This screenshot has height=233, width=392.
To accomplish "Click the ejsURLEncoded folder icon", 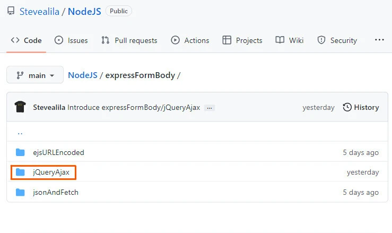I will tap(20, 152).
